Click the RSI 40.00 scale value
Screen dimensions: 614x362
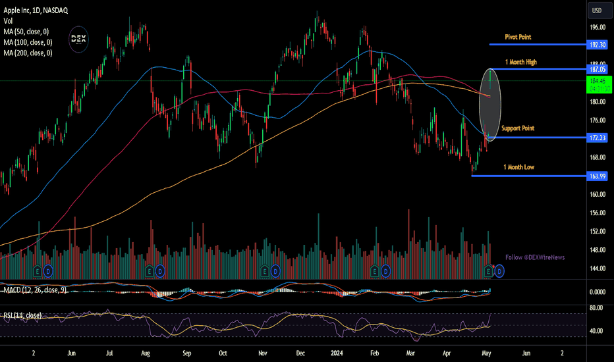596,330
